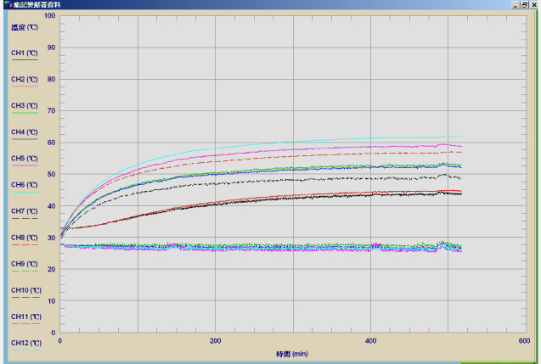Click the CH2 (℃) legend label
541x364 pixels.
24,79
